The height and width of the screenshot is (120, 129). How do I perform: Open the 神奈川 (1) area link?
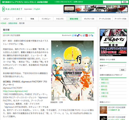pos(105,83)
